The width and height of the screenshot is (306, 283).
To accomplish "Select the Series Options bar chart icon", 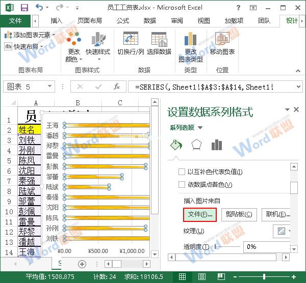I will [x=217, y=145].
